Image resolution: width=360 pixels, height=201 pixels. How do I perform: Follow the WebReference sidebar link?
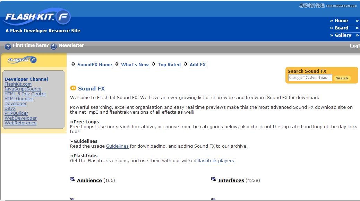(x=20, y=123)
